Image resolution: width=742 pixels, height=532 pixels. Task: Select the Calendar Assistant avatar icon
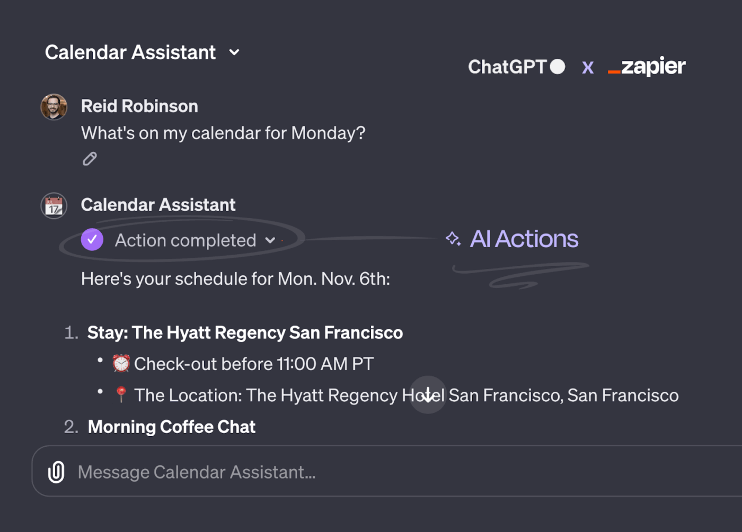coord(54,205)
